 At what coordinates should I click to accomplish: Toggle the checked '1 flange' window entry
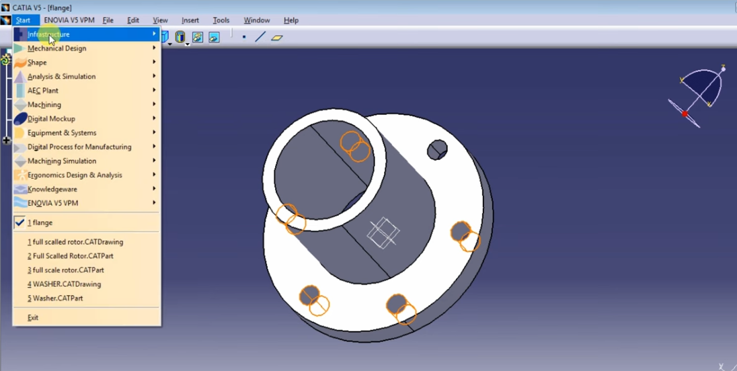tap(40, 222)
